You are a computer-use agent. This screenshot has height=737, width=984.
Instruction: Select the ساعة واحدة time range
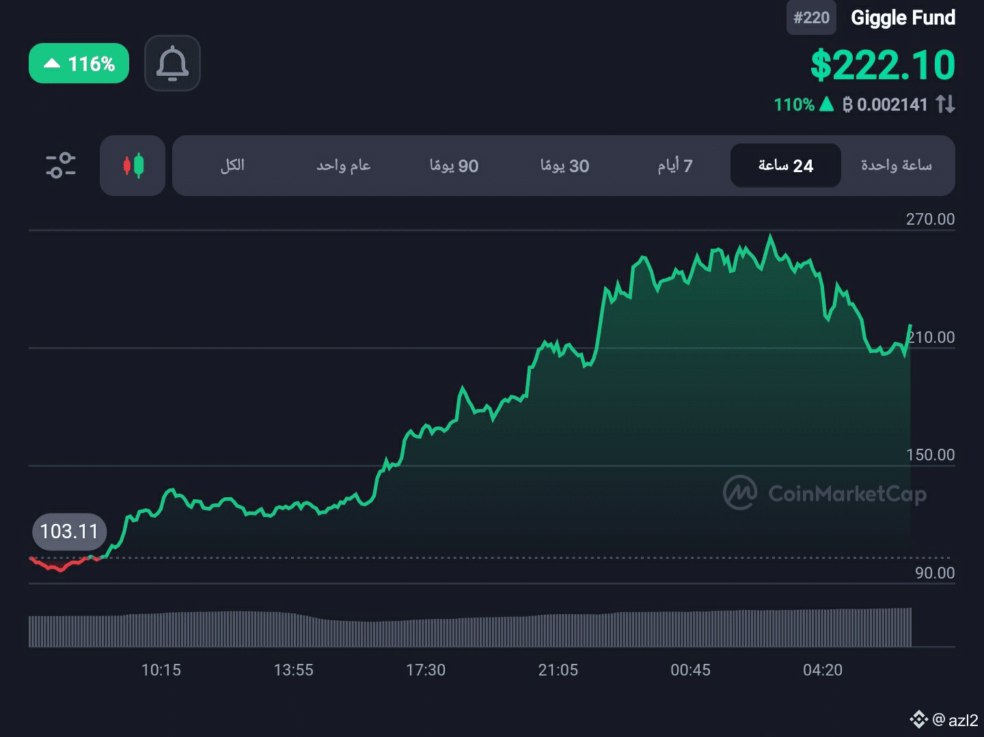897,165
